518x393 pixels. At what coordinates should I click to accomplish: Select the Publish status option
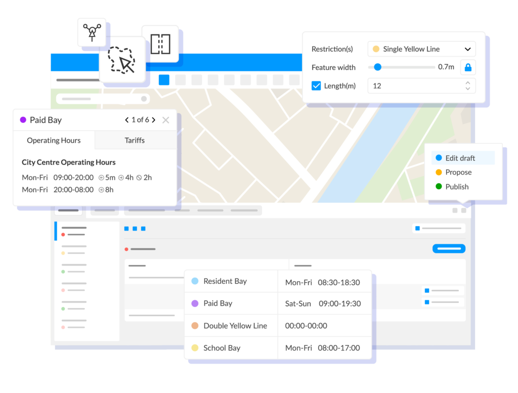click(456, 187)
